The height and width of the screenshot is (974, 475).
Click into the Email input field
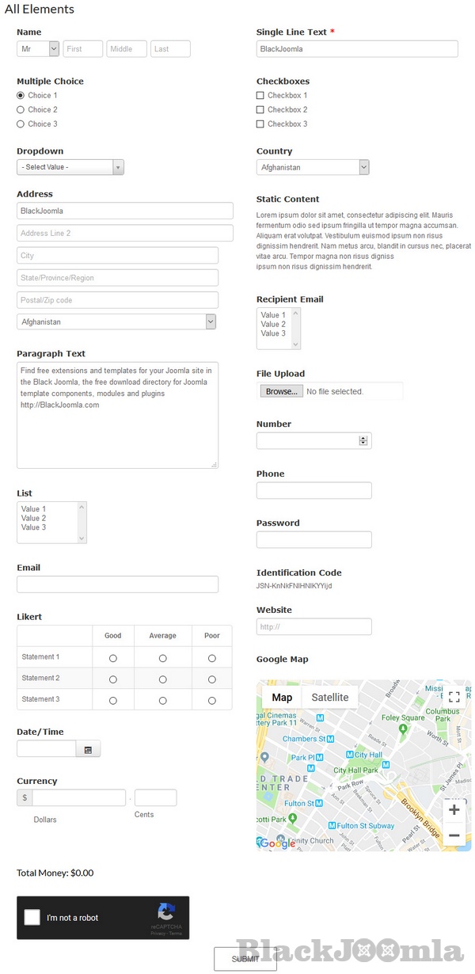[x=117, y=584]
